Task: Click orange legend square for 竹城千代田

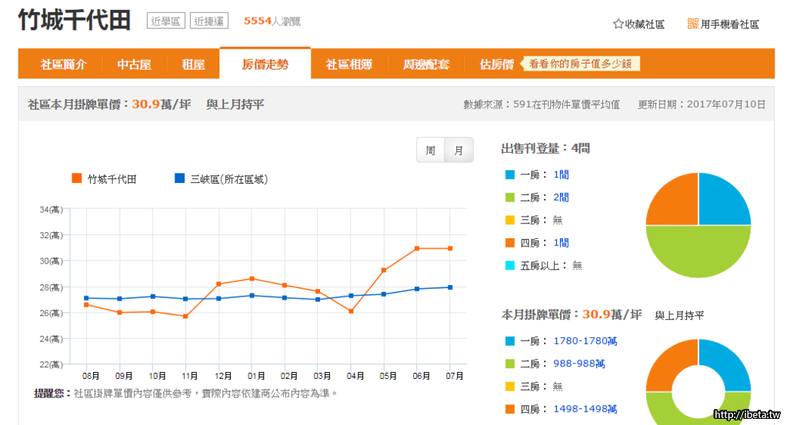Action: pyautogui.click(x=76, y=178)
